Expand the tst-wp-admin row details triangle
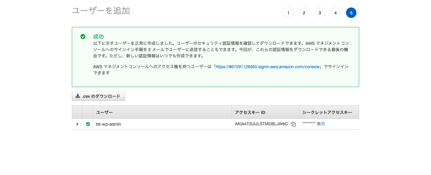Screen dimensions: 431x175 [77, 124]
